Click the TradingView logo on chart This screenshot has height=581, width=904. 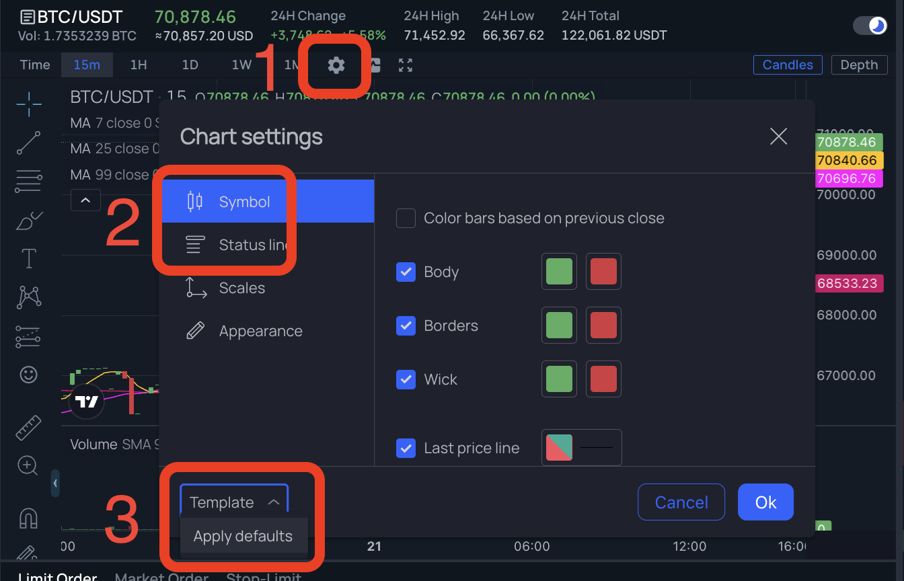point(87,402)
